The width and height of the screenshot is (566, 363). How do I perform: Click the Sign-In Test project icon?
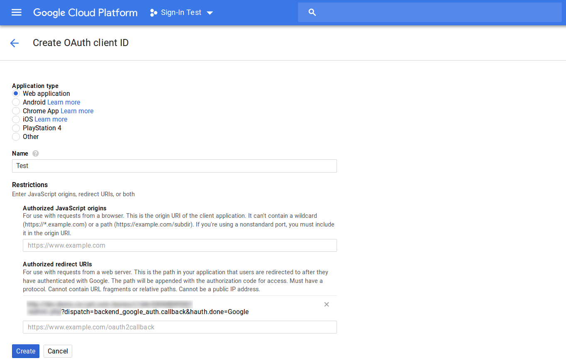point(154,12)
